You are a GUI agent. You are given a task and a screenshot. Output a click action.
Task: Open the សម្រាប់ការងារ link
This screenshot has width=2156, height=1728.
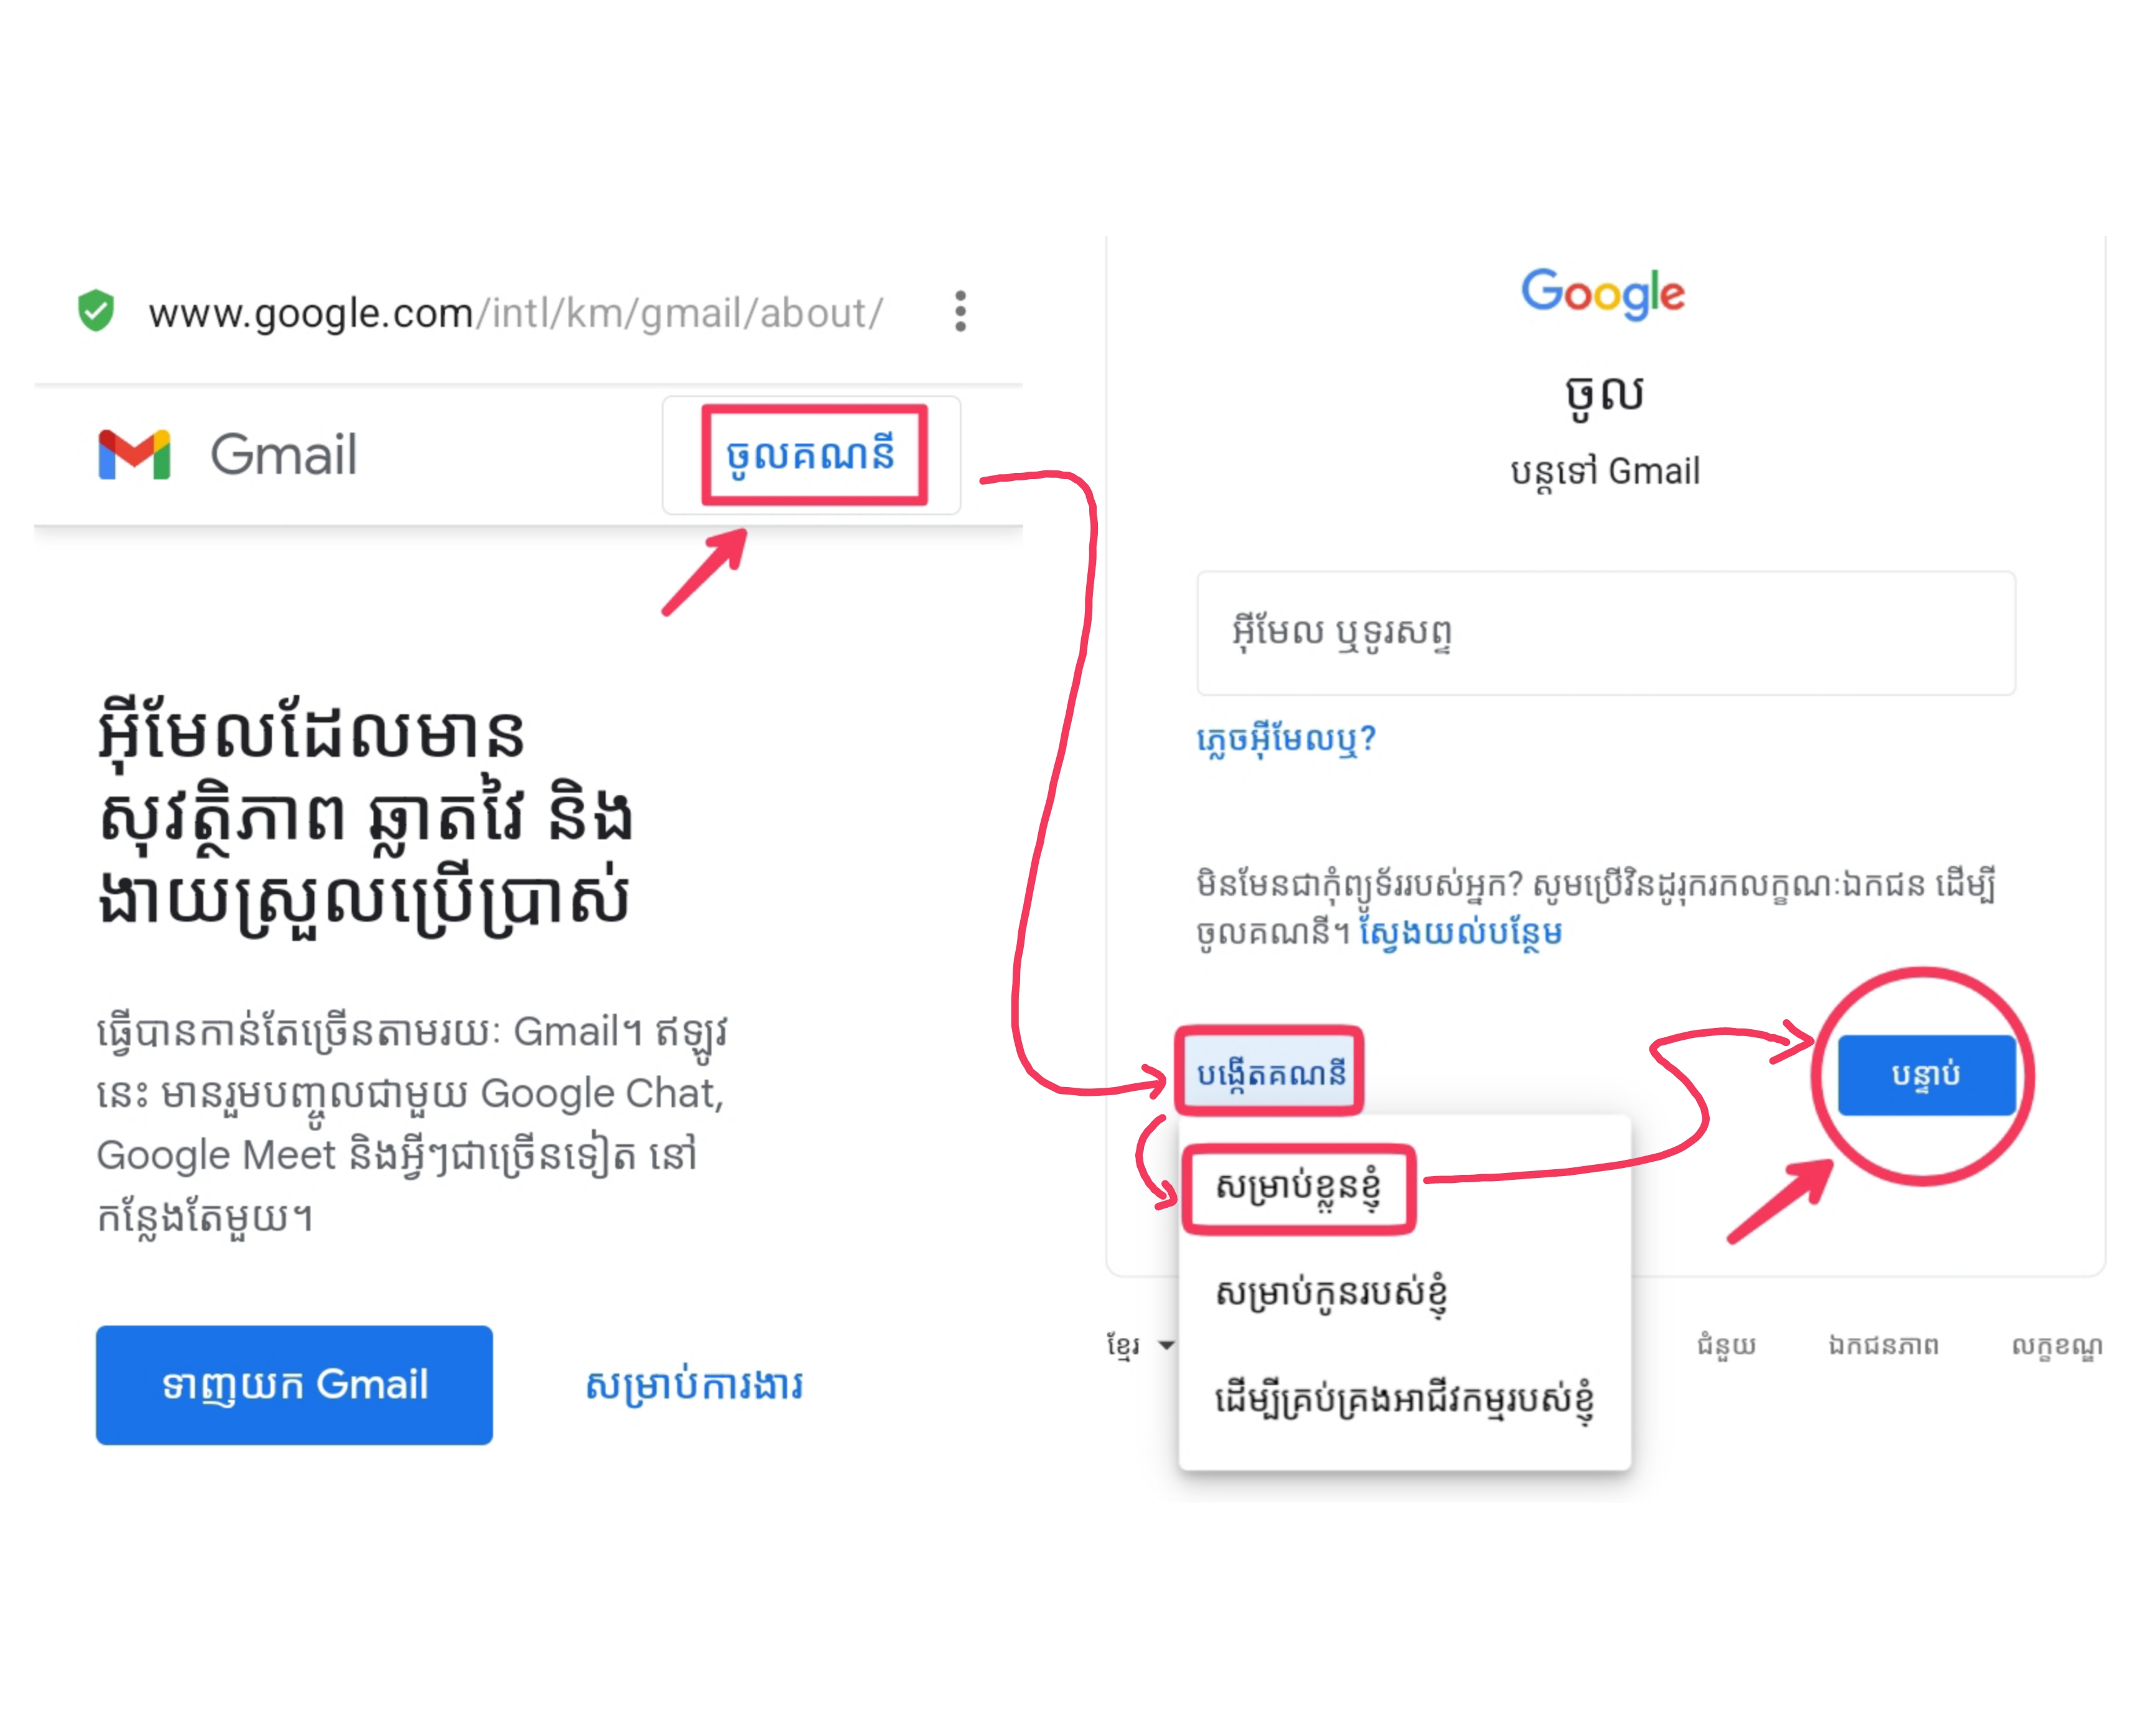[694, 1386]
